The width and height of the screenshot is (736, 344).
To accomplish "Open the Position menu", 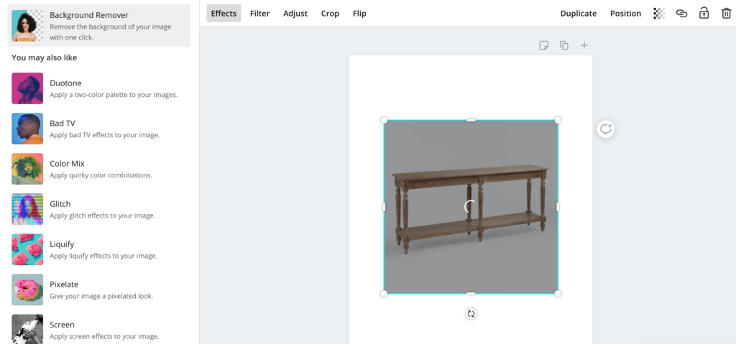I will (625, 14).
